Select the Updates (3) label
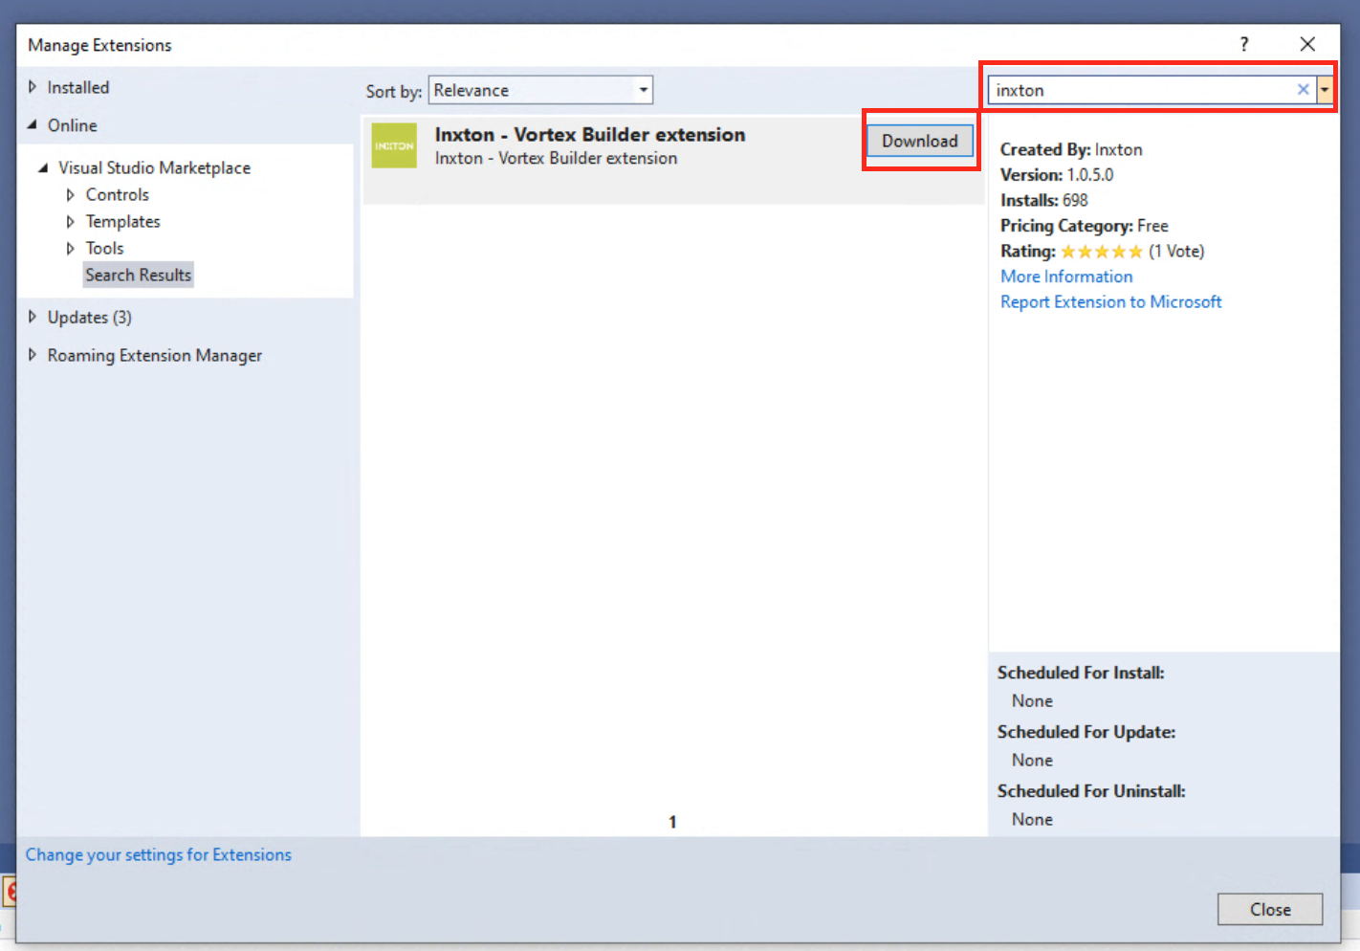The height and width of the screenshot is (951, 1360). point(90,317)
